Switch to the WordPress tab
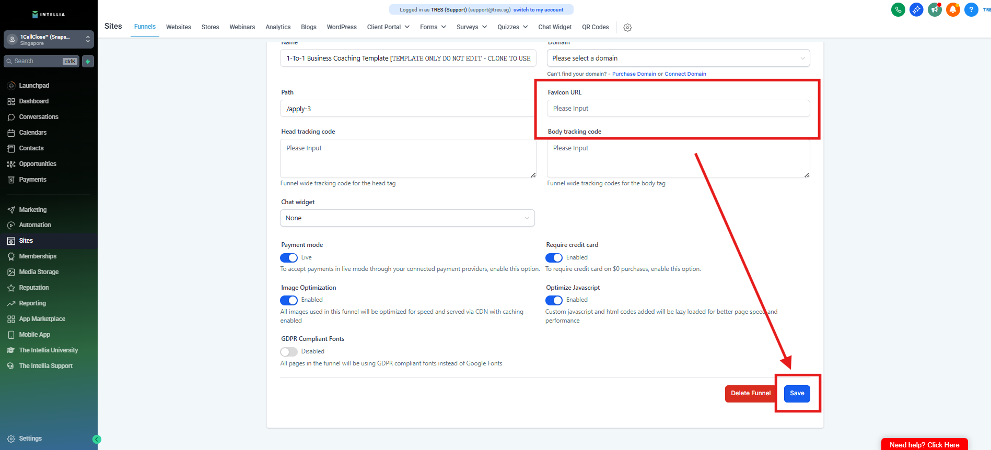This screenshot has height=450, width=991. click(x=342, y=27)
